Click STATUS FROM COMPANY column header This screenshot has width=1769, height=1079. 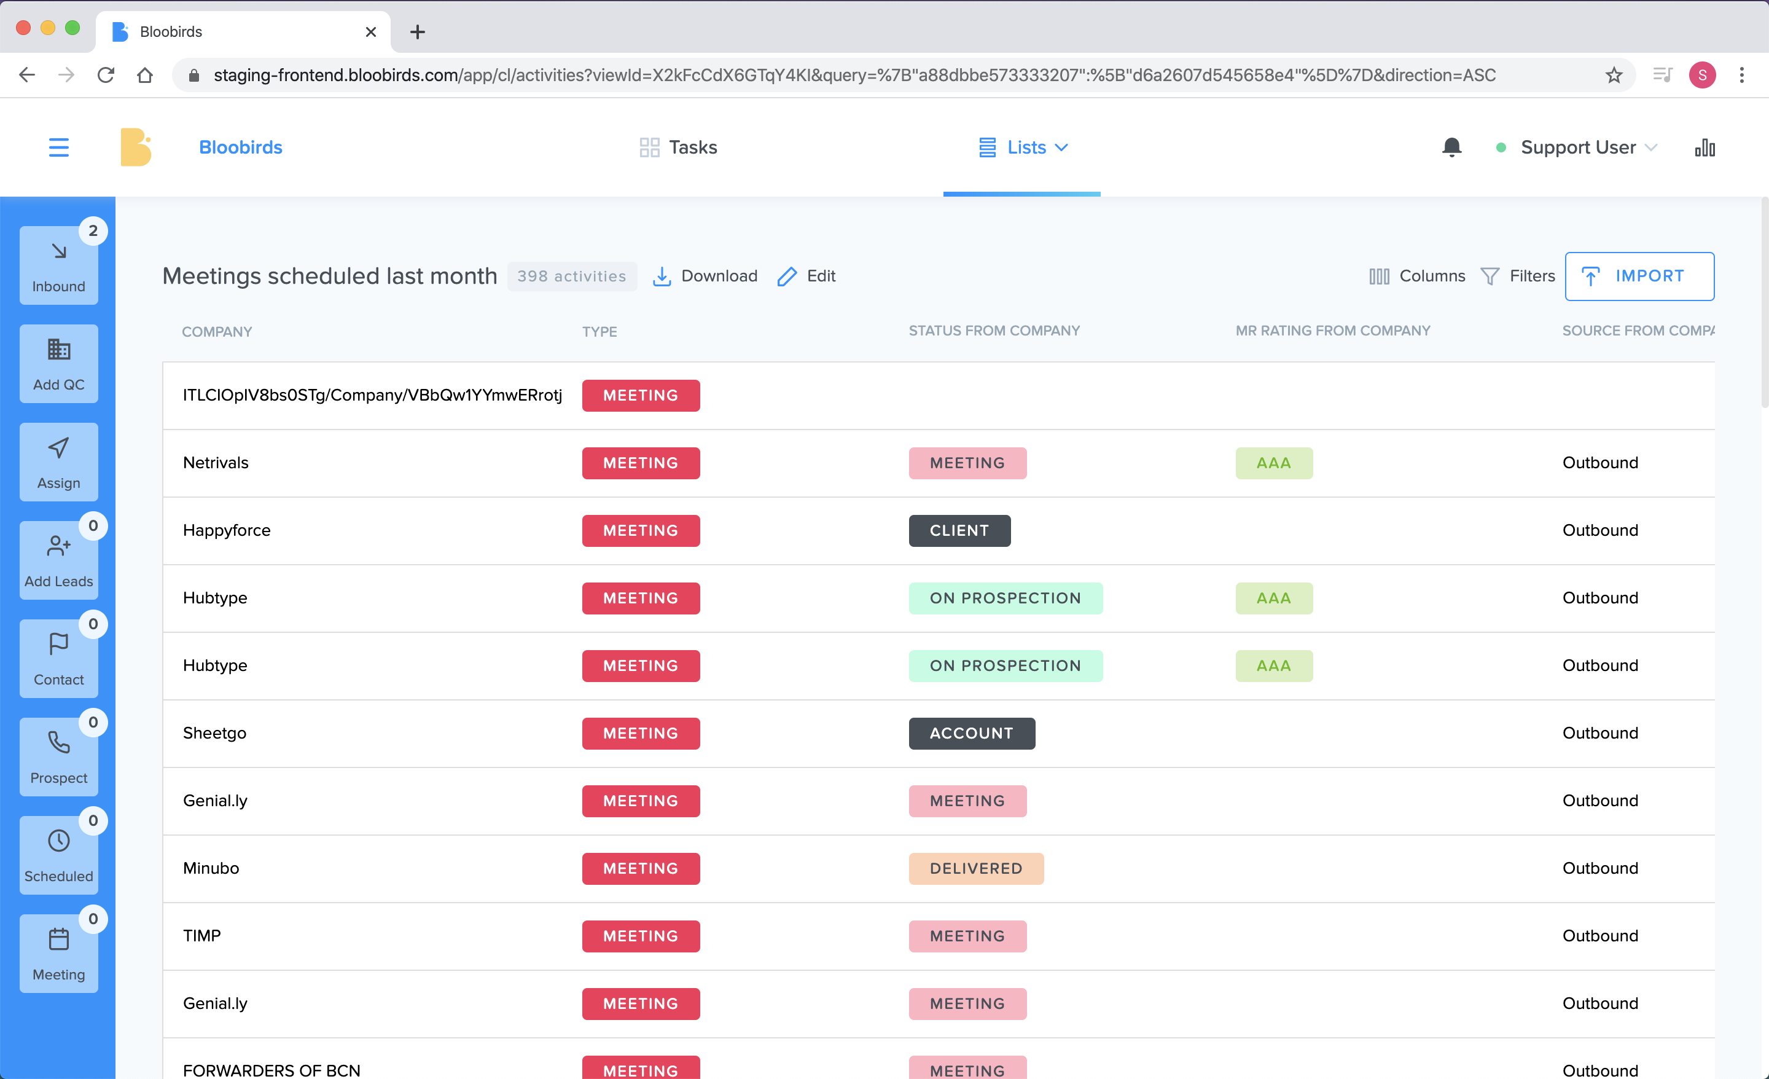click(994, 331)
